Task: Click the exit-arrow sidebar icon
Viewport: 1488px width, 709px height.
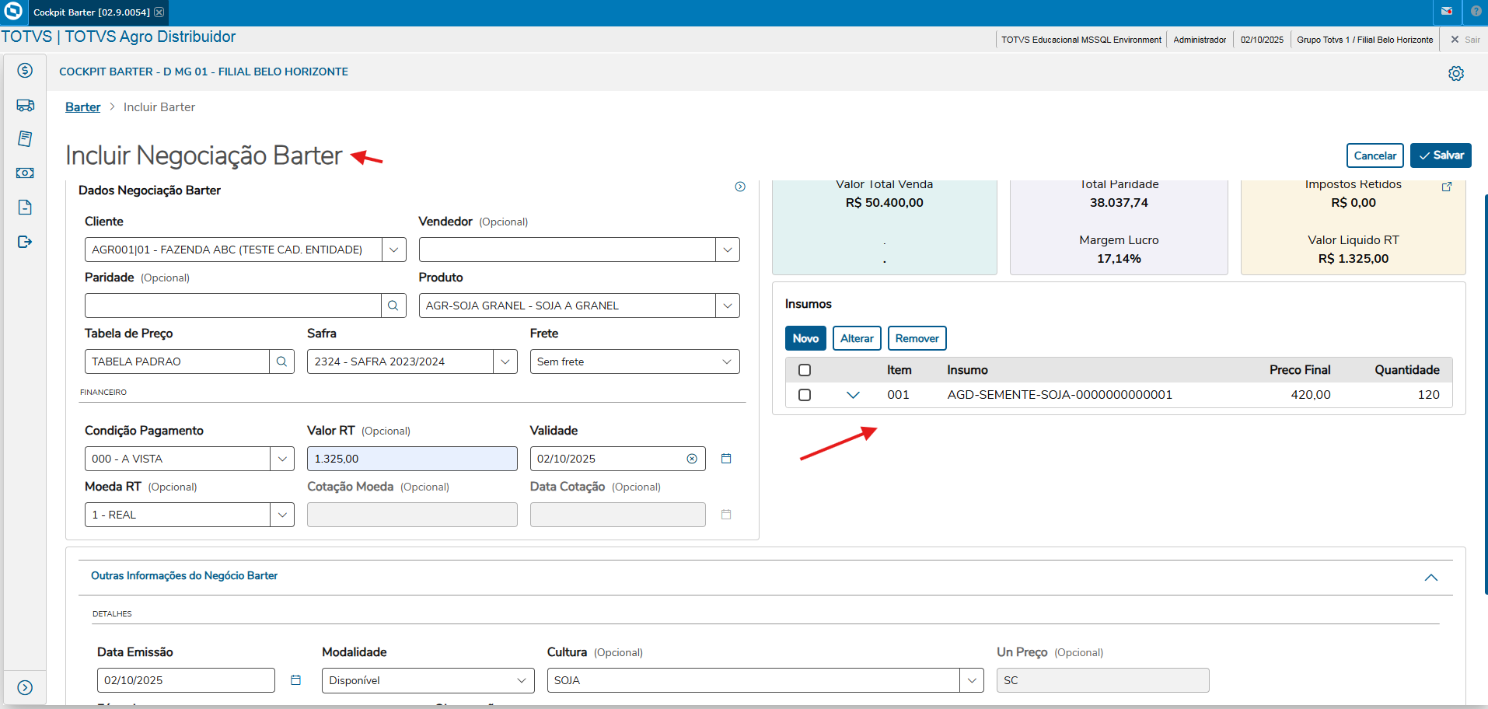Action: point(25,242)
